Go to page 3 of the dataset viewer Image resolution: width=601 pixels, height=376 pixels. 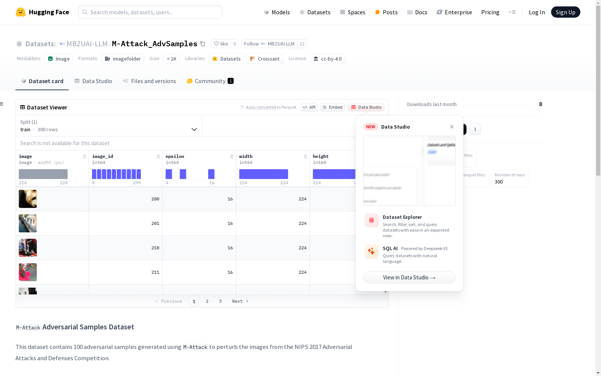[x=220, y=301]
